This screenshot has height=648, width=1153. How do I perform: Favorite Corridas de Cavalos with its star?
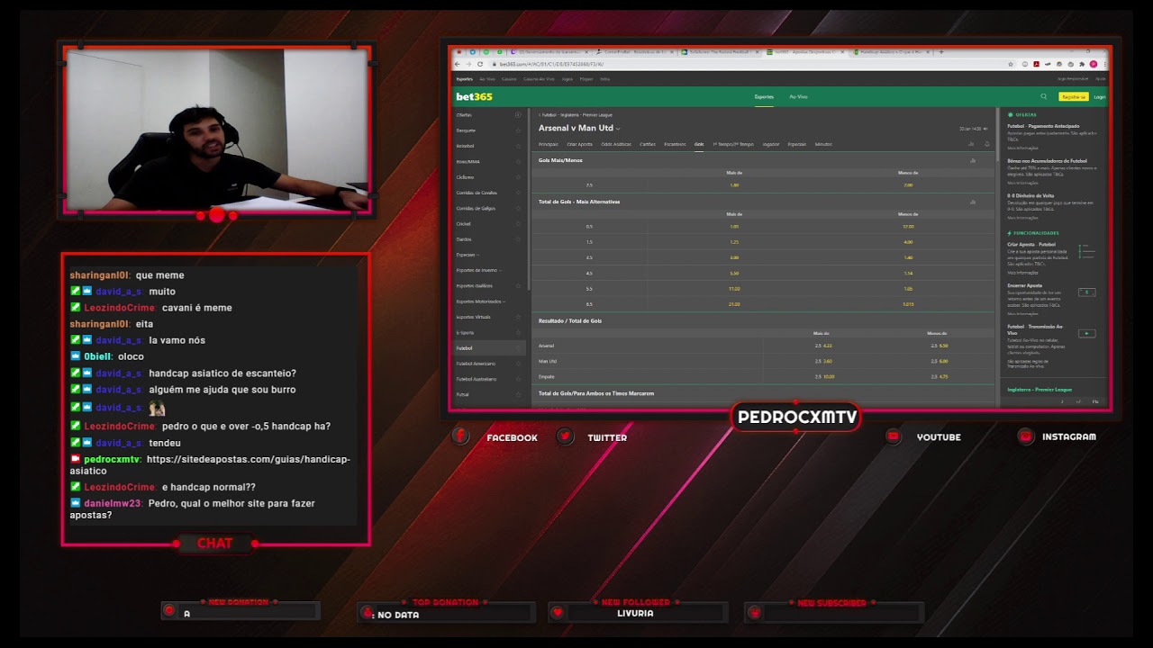[x=518, y=193]
